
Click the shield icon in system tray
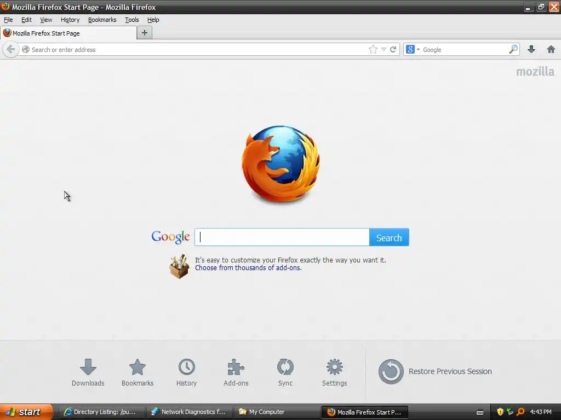coord(500,412)
